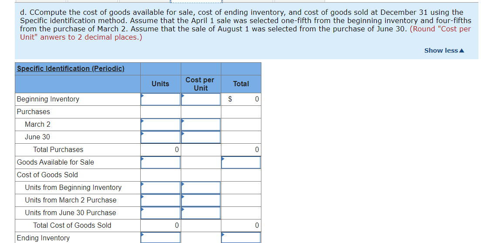Select Units from June 30 Purchase cost field

click(201, 213)
